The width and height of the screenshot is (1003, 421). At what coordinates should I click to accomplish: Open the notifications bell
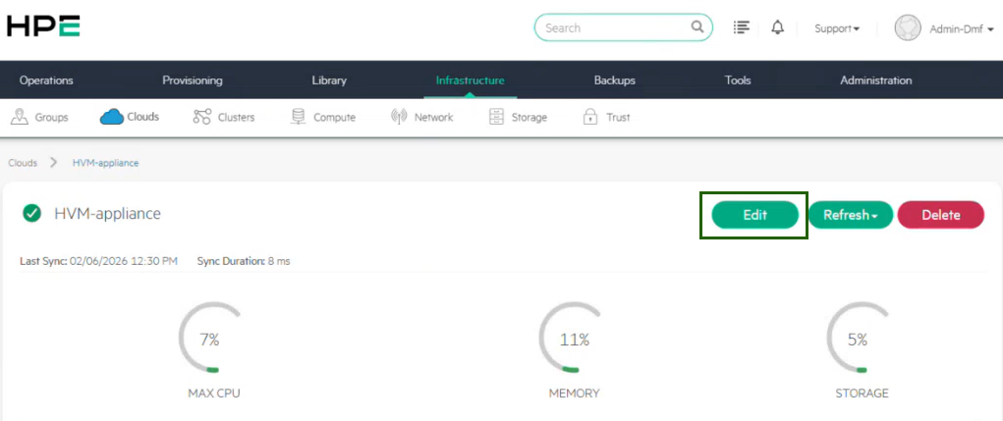point(777,27)
